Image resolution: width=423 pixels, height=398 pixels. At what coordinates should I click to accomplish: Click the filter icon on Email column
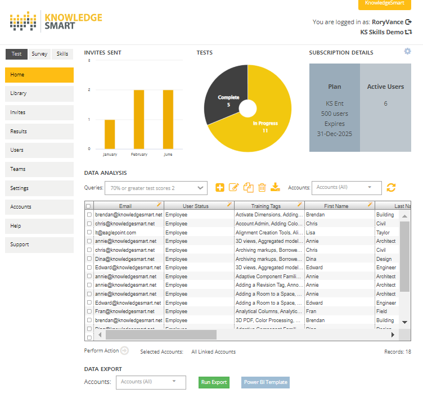pyautogui.click(x=159, y=205)
